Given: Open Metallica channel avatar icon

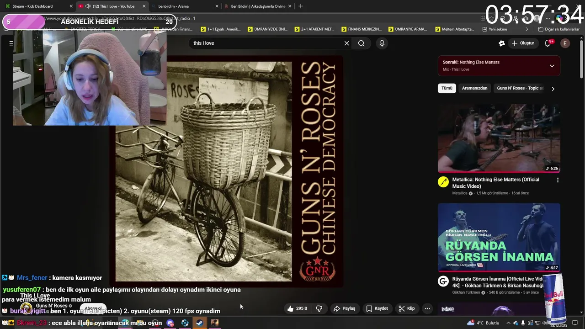Looking at the screenshot, I should click(x=443, y=182).
